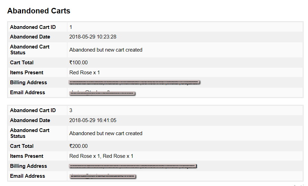Click the Abandoned Carts page heading
Screen dimensions: 308x186
tap(39, 11)
